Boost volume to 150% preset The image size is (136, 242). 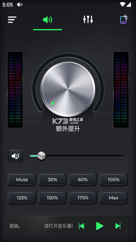coord(52,198)
